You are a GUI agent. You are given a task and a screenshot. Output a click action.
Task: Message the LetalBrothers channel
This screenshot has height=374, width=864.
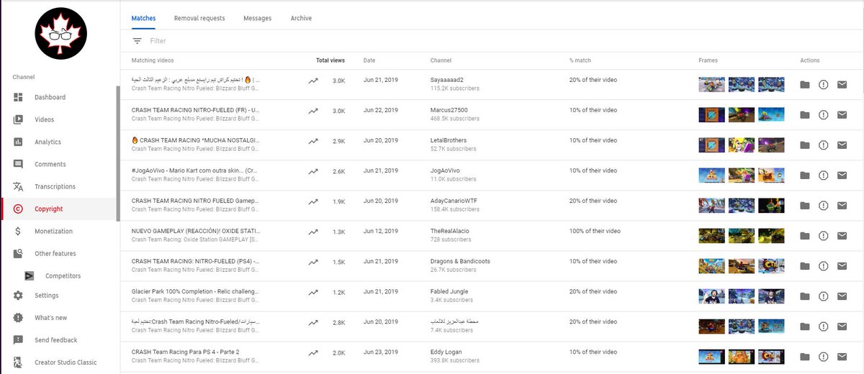click(842, 145)
